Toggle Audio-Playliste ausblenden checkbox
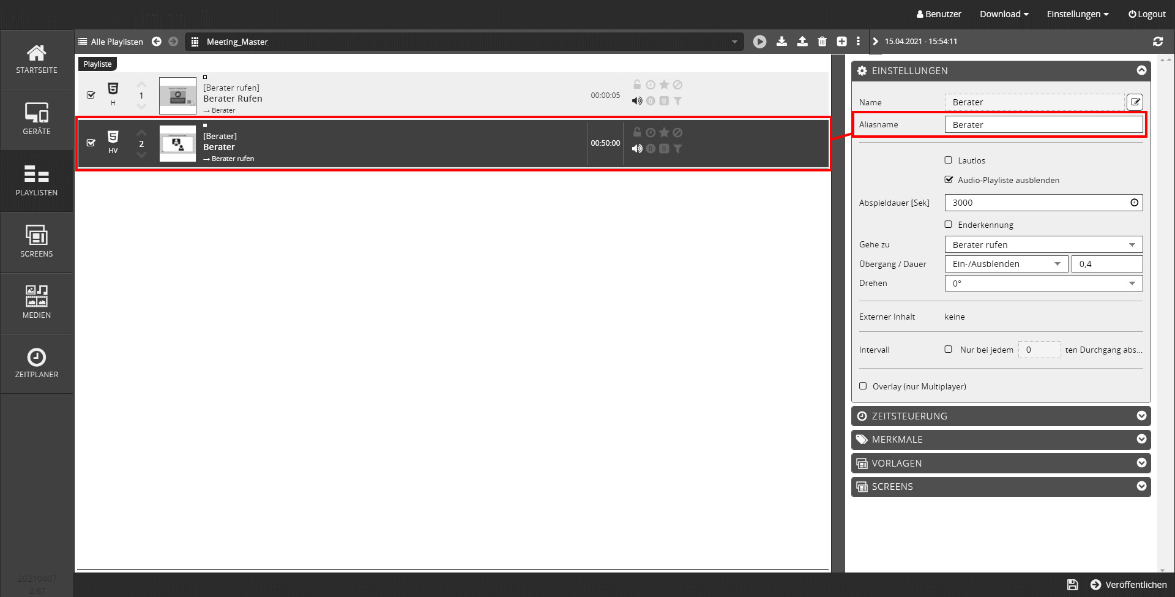 coord(949,180)
